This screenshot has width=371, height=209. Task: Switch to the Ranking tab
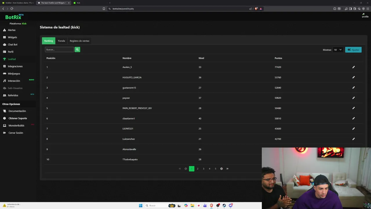coord(48,41)
